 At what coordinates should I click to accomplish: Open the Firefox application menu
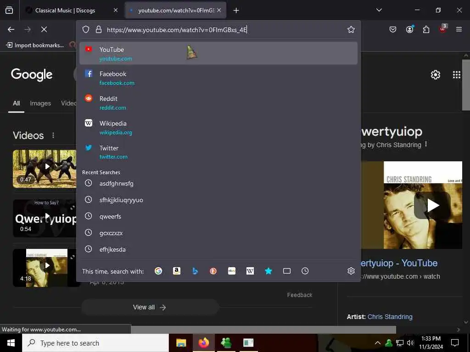pyautogui.click(x=459, y=29)
